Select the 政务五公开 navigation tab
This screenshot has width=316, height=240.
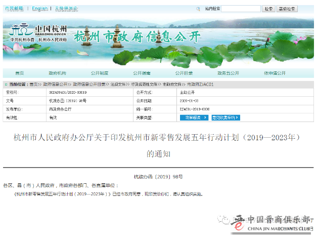tap(229, 73)
